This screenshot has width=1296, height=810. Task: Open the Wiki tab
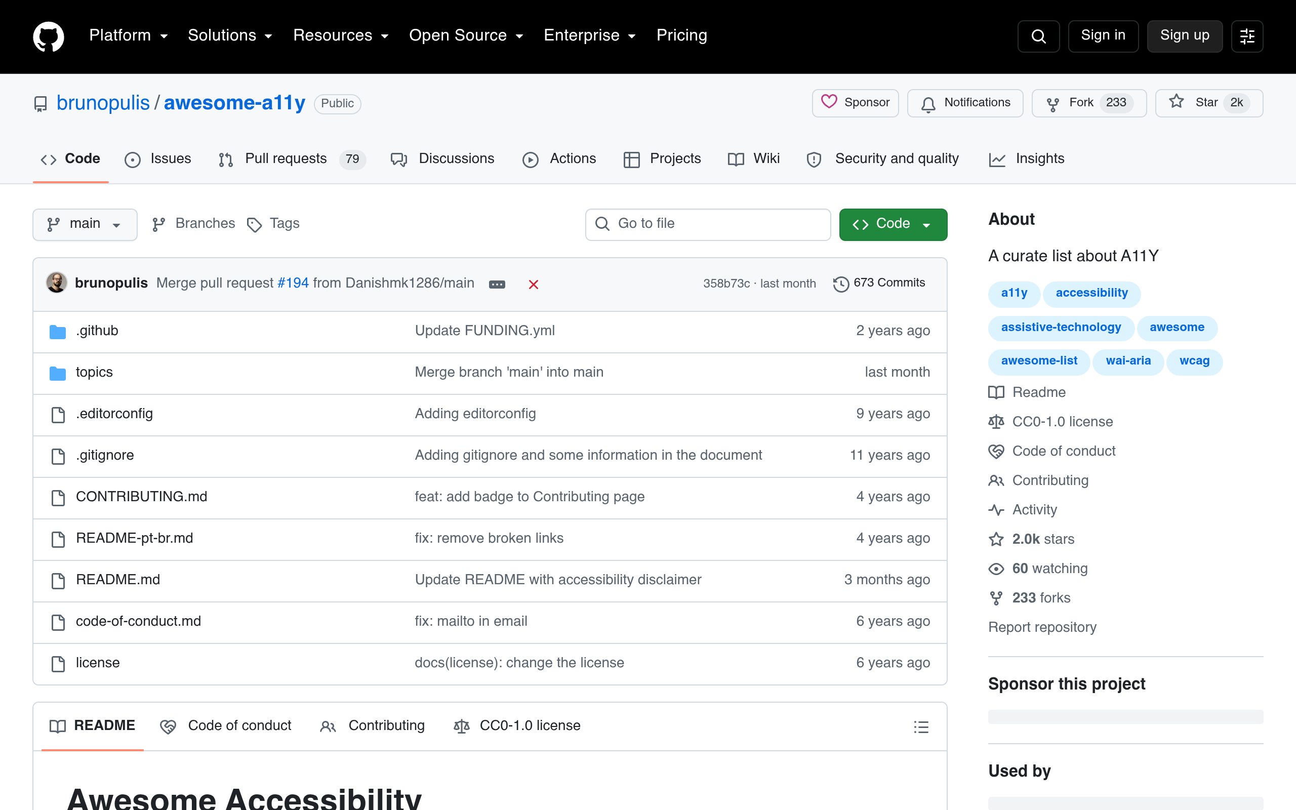753,159
